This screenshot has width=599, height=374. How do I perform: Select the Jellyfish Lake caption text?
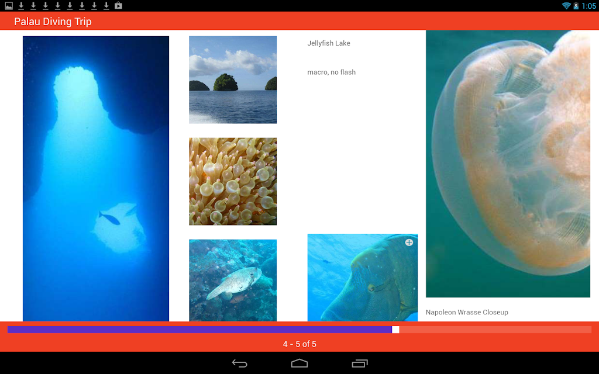click(x=329, y=43)
